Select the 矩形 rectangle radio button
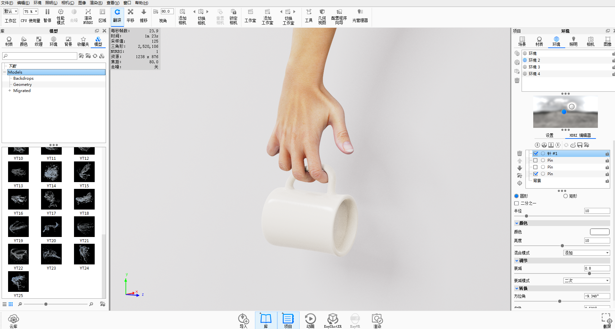 (x=565, y=196)
